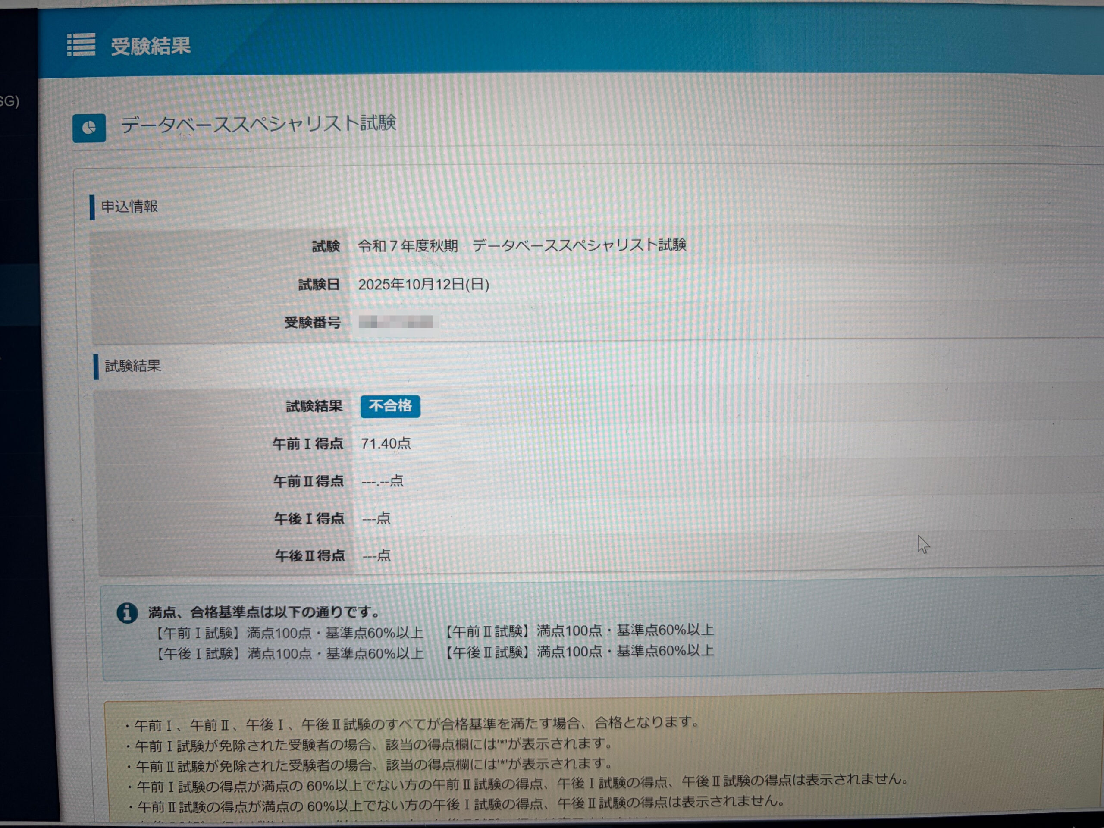Click the 不合格 result badge
This screenshot has height=828, width=1104.
click(390, 406)
